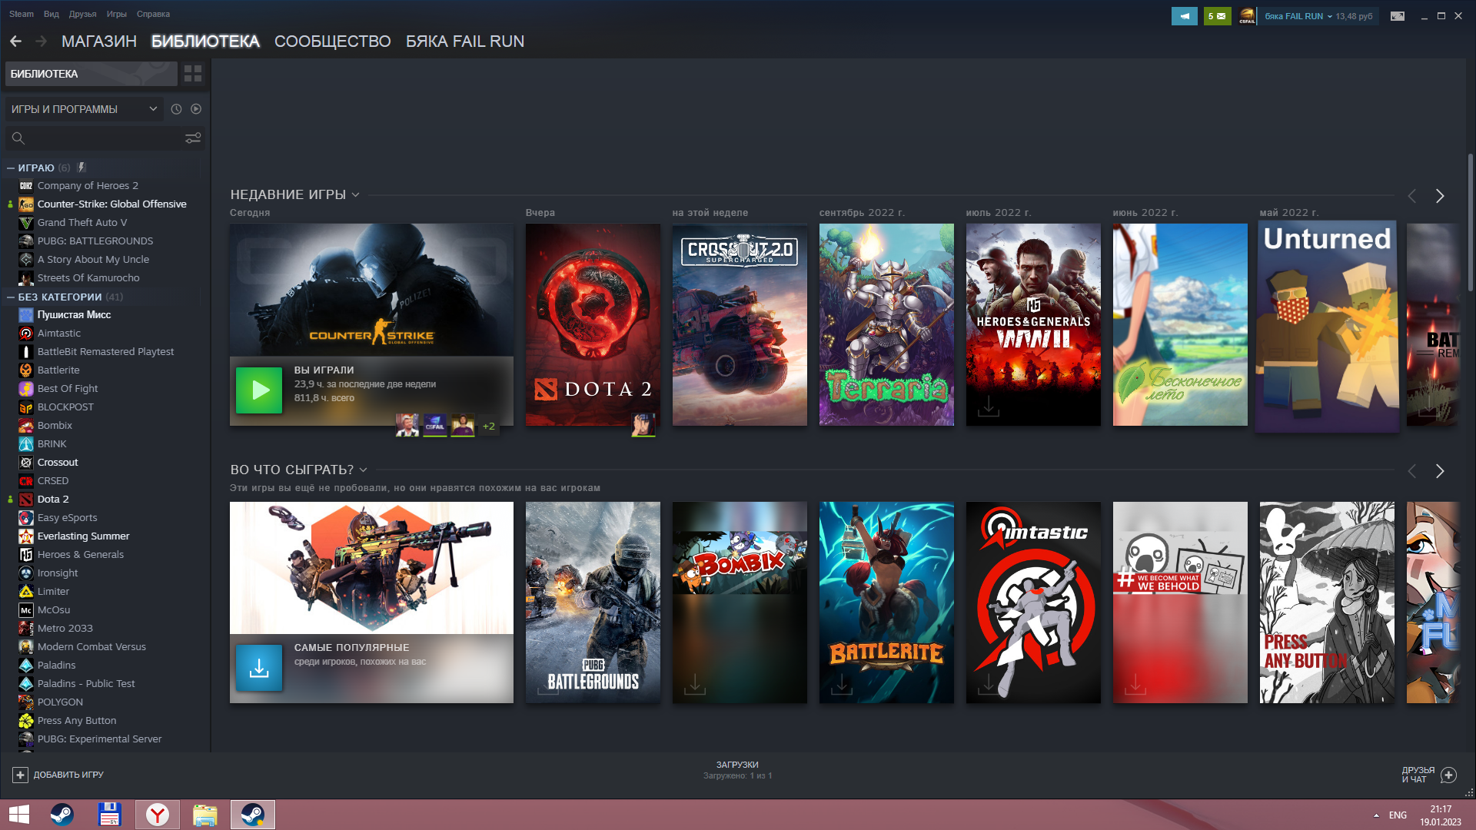The width and height of the screenshot is (1476, 830).
Task: Click the БИБЛИОТЕКА home button in sidebar
Action: coord(91,74)
